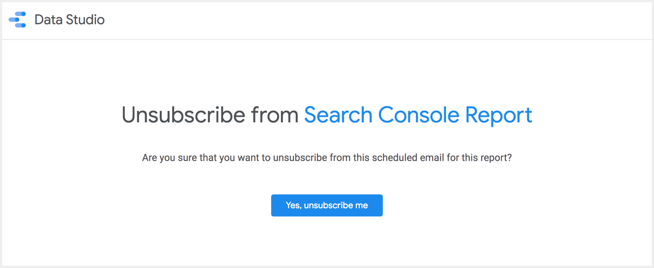This screenshot has height=268, width=654.
Task: Click the Data Studio logo icon
Action: (x=17, y=20)
